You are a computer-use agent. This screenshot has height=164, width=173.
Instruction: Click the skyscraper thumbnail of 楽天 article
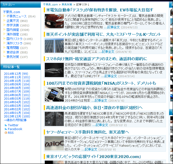(x=54, y=46)
